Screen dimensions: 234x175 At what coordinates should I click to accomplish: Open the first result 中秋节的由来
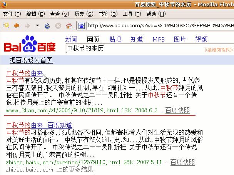[x=25, y=73]
